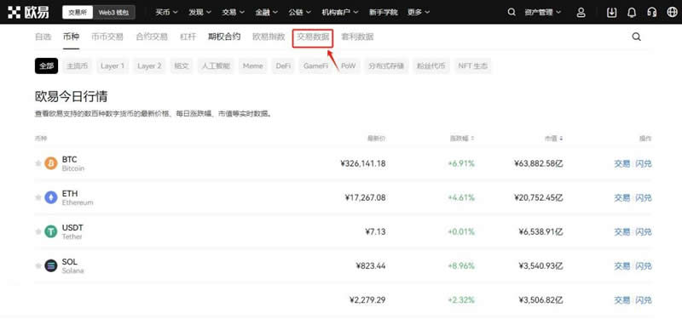Viewport: 682px width, 319px height.
Task: Expand the 机构客户 dropdown menu
Action: pos(340,12)
